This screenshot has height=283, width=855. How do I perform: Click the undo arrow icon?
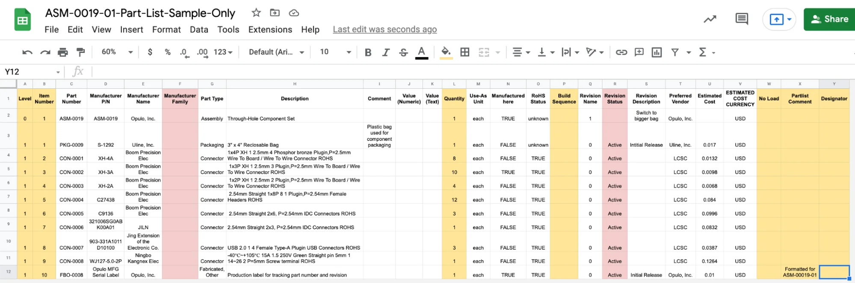(27, 52)
